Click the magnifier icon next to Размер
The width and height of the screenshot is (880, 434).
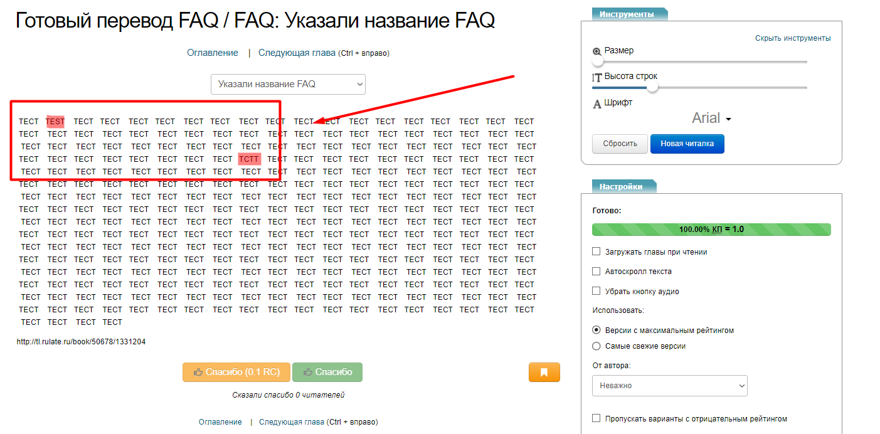pyautogui.click(x=597, y=51)
